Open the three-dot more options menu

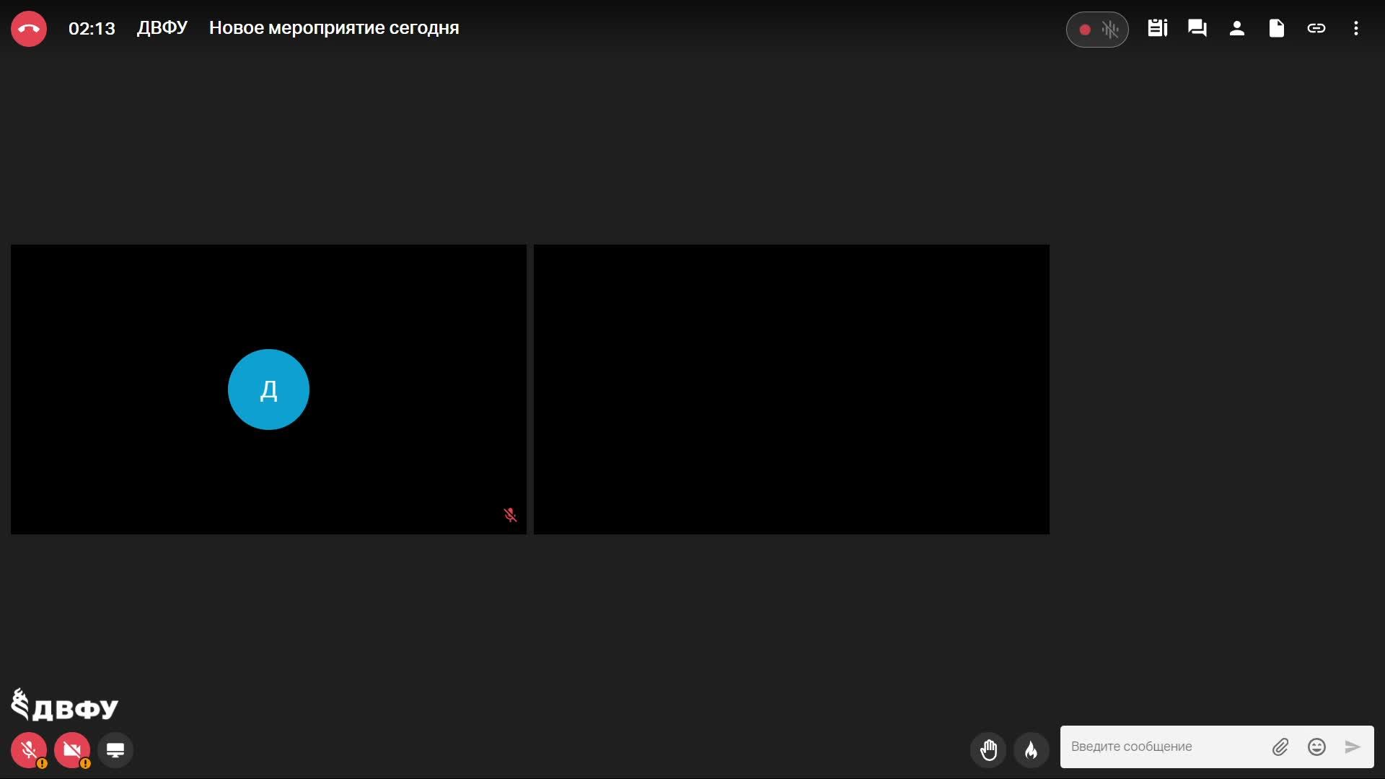(x=1356, y=28)
